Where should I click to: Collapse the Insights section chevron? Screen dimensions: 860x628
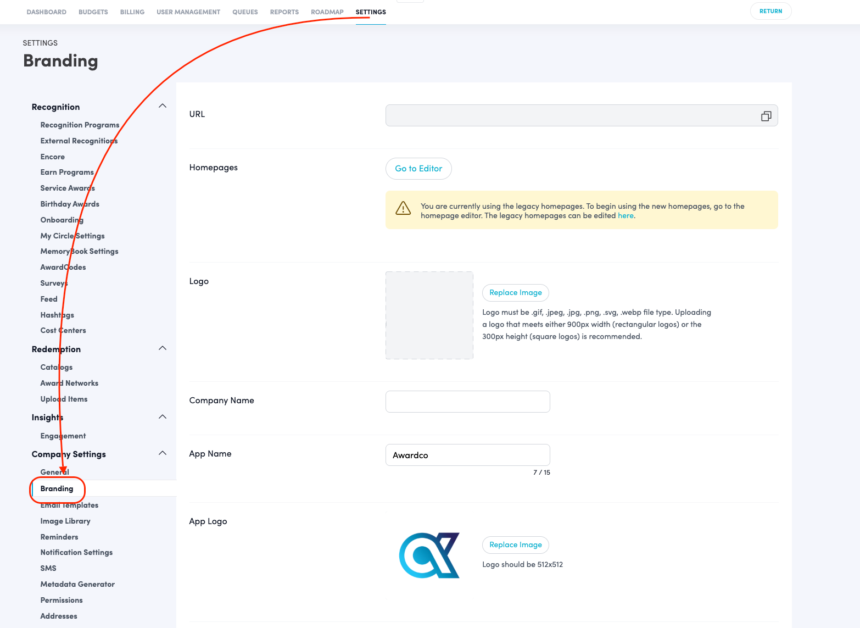[163, 417]
